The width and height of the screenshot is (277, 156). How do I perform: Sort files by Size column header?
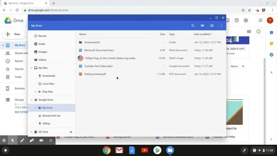point(163,34)
